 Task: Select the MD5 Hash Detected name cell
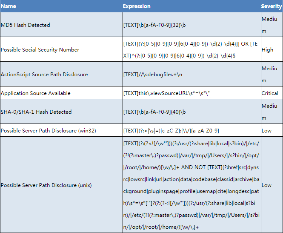pos(26,25)
